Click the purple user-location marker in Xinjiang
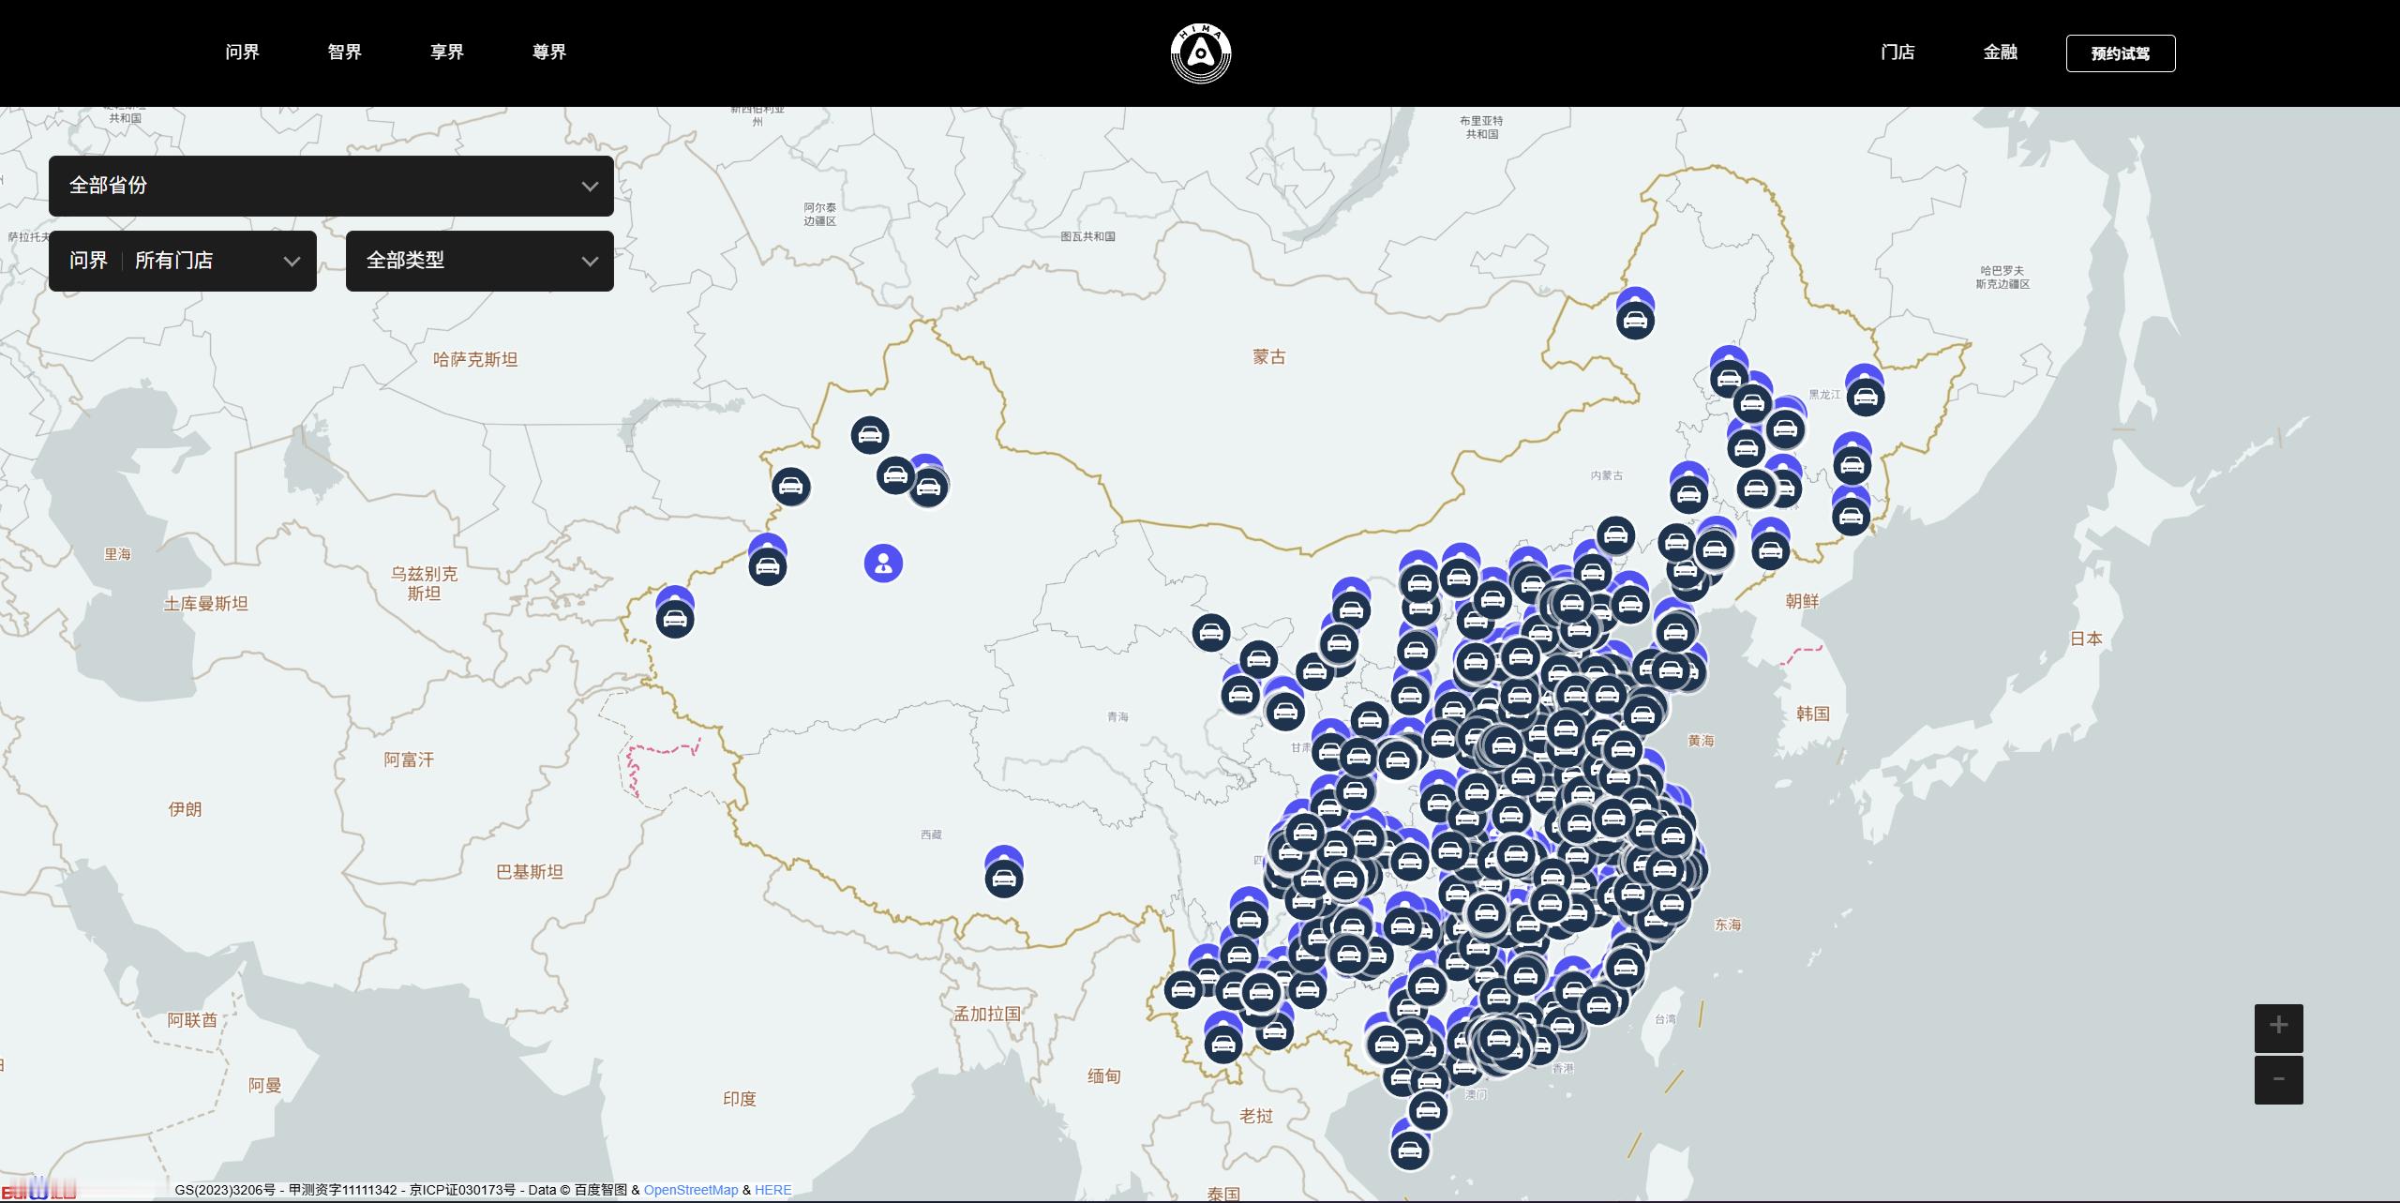The image size is (2400, 1203). coord(883,564)
